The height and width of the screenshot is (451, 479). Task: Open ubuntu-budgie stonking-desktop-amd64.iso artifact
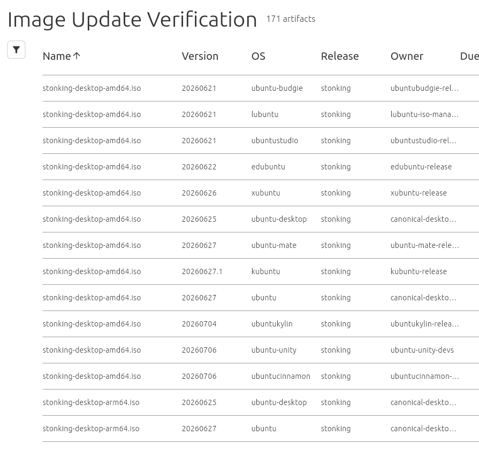point(92,88)
